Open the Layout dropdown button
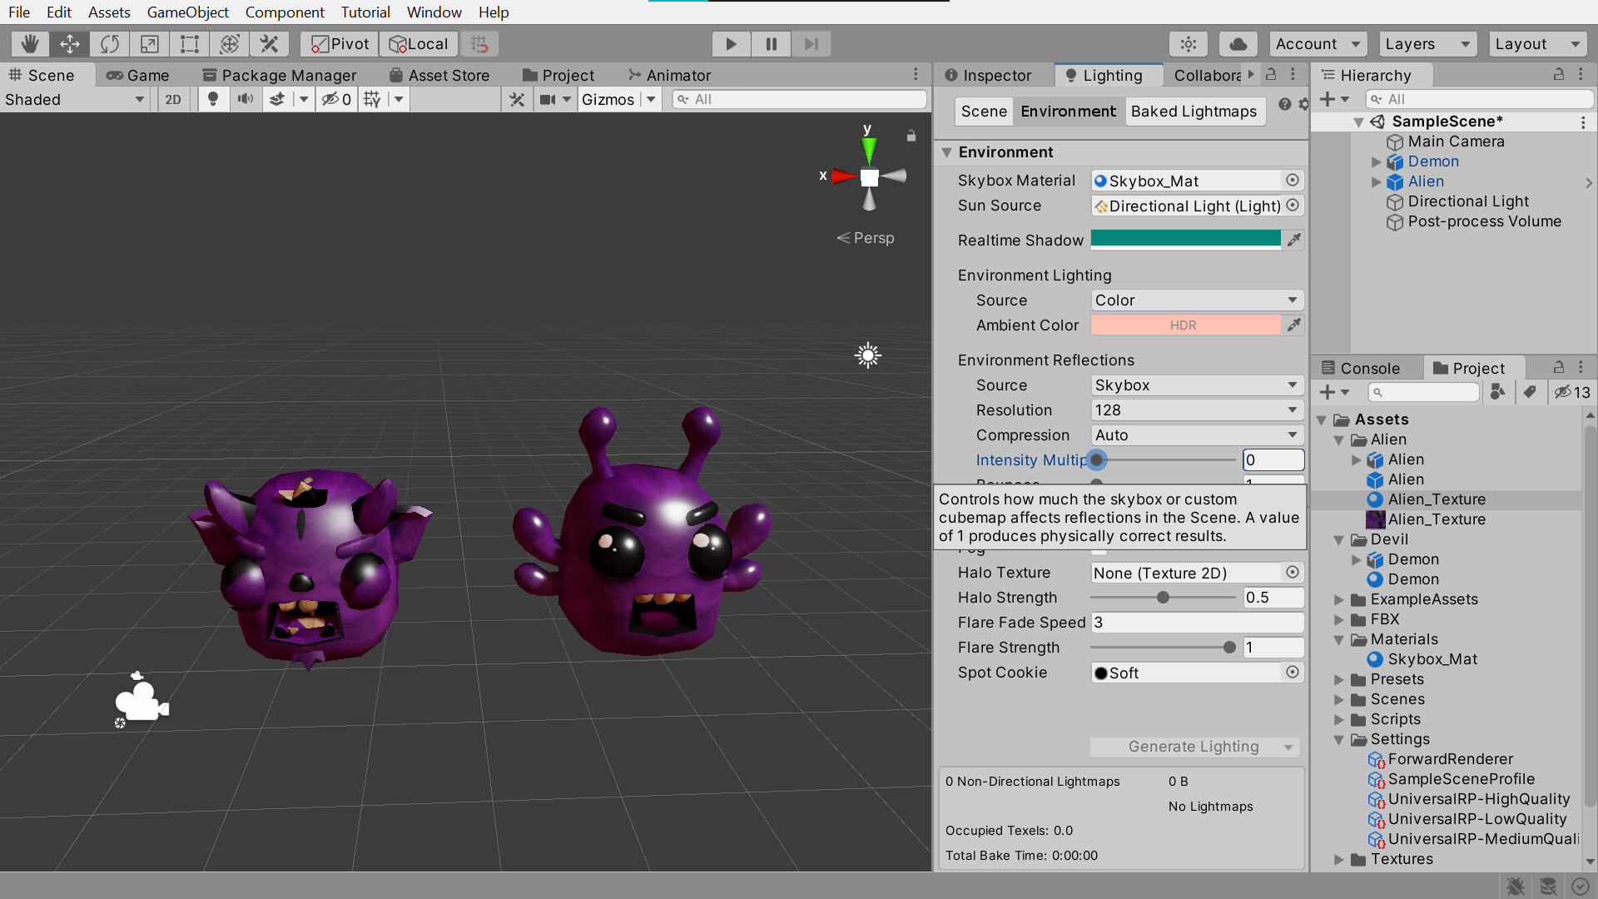Image resolution: width=1598 pixels, height=899 pixels. pos(1536,43)
